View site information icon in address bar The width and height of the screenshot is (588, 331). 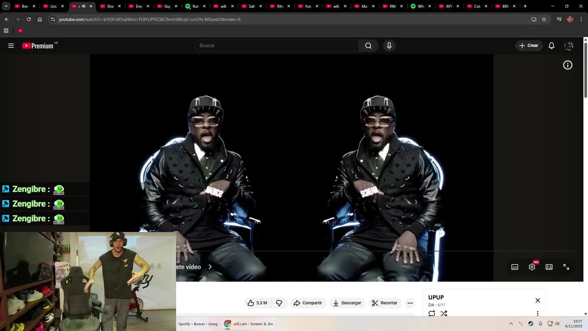(53, 19)
